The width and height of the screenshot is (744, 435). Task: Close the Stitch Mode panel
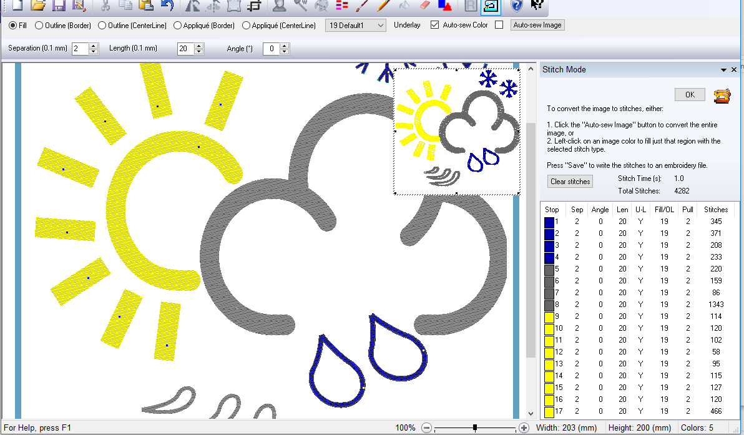click(734, 70)
